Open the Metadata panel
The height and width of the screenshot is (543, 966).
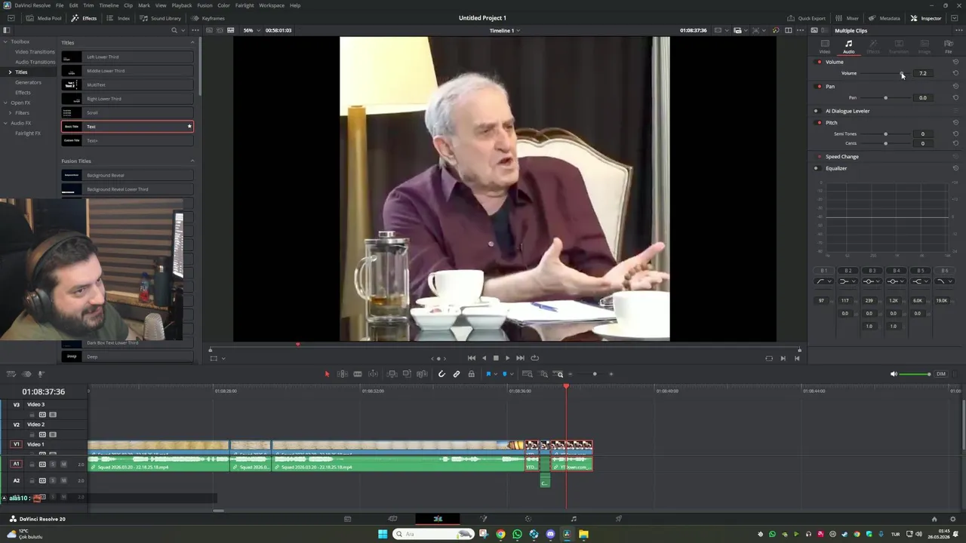point(884,18)
